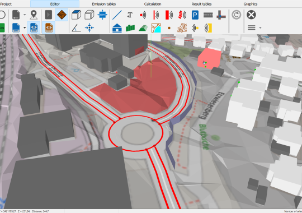
Task: Click the blue center-arrows icon
Action: pyautogui.click(x=89, y=28)
